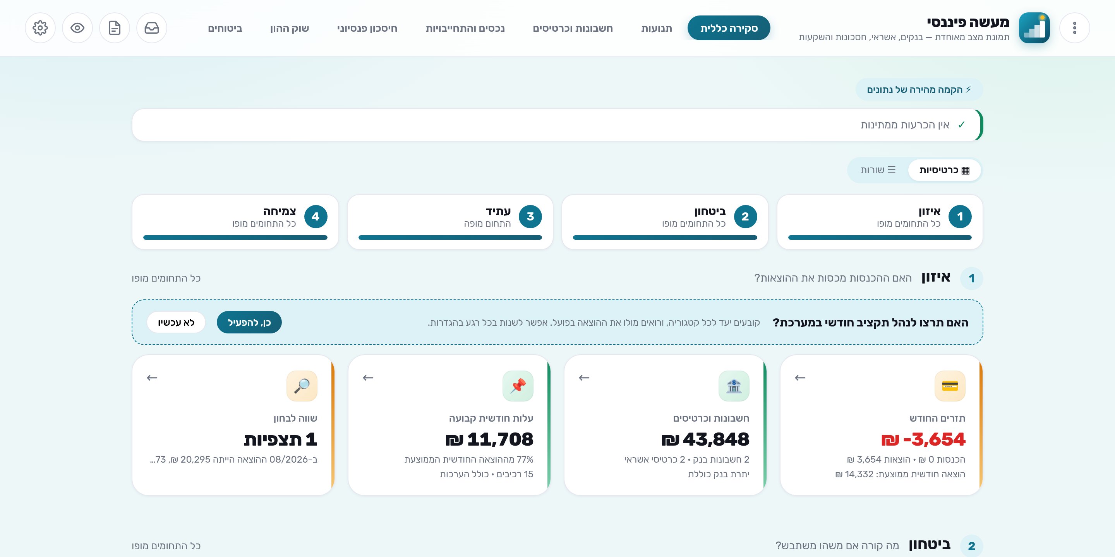
Task: Click the arrow on the חשבונות וכרטיסים card
Action: [584, 378]
